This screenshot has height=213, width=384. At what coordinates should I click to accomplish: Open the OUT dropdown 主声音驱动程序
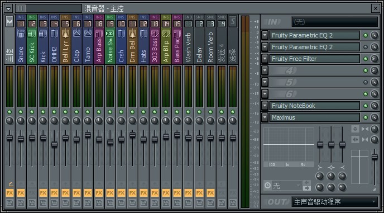coord(334,202)
